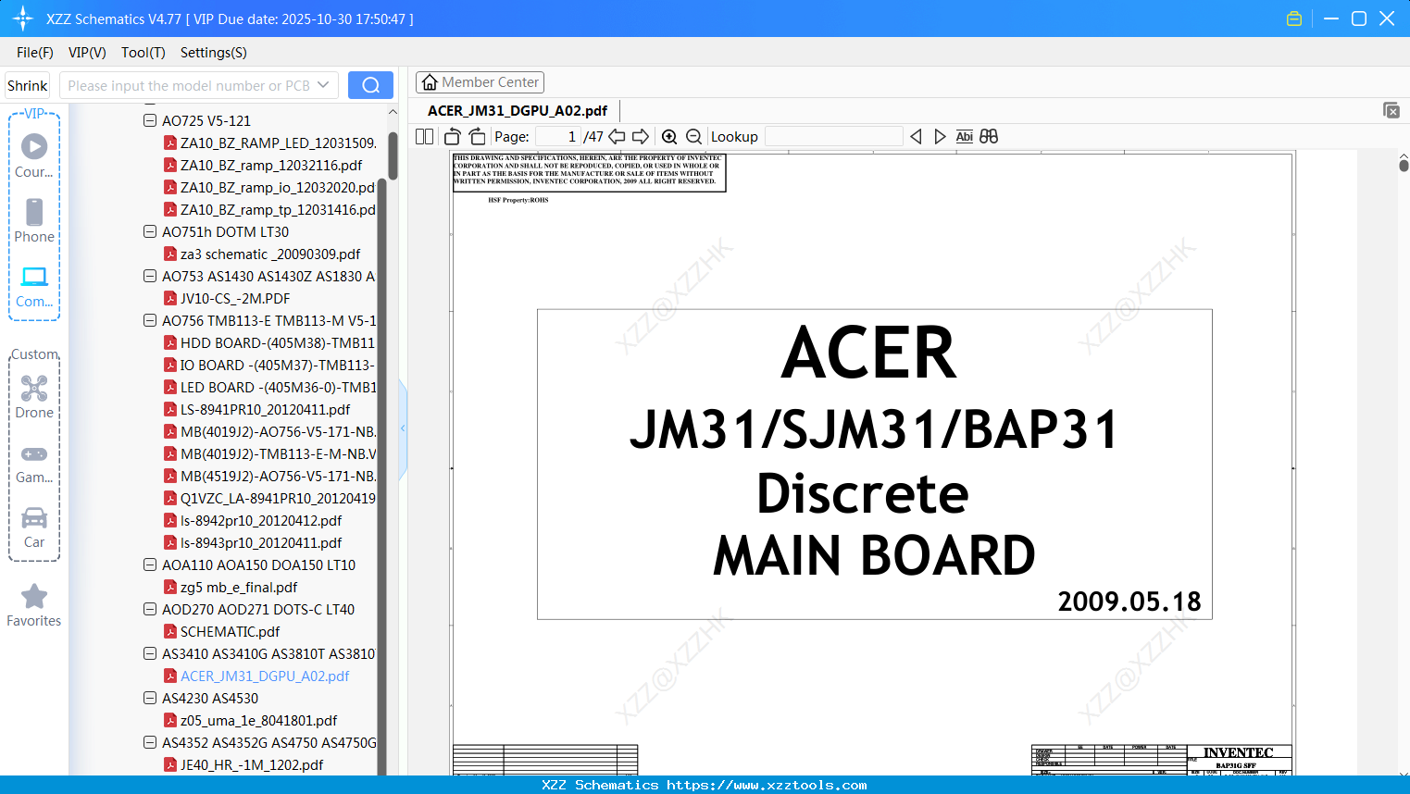The width and height of the screenshot is (1410, 794).
Task: Click the file tree vertical scrollbar thumb
Action: pos(393,155)
